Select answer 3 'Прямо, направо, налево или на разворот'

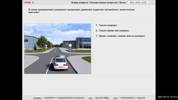[x=120, y=36]
